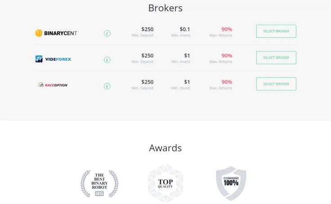The height and width of the screenshot is (204, 331).
Task: Click VideForex's 90% max returns value
Action: pyautogui.click(x=227, y=55)
